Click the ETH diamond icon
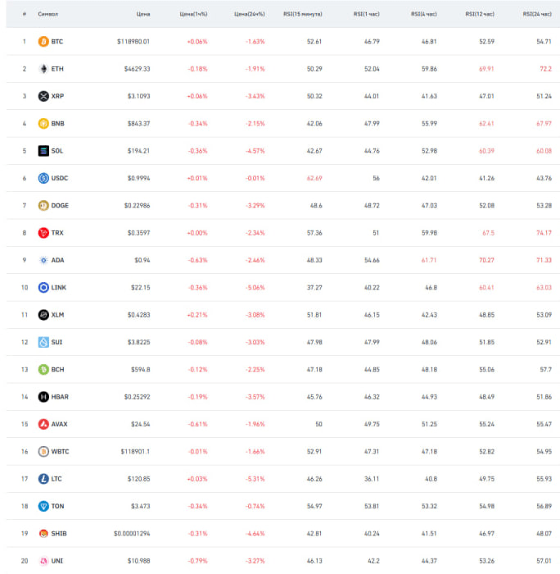Viewport: 560px width, 574px height. (x=43, y=69)
